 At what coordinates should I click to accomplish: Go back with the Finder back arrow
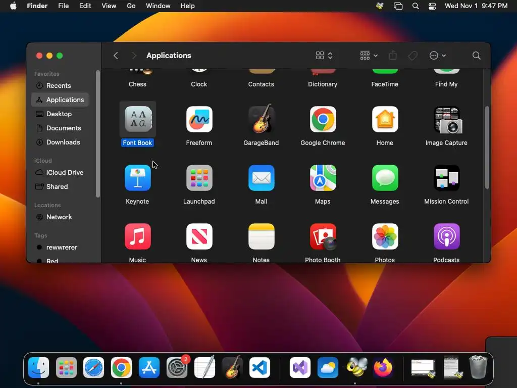tap(116, 56)
